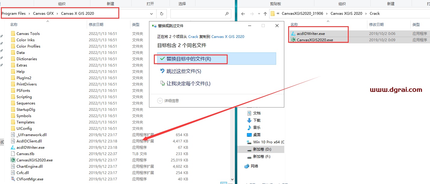Viewport: 430px width, 184px height.
Task: Select the ChartEngine.dll file name
Action: pos(30,166)
